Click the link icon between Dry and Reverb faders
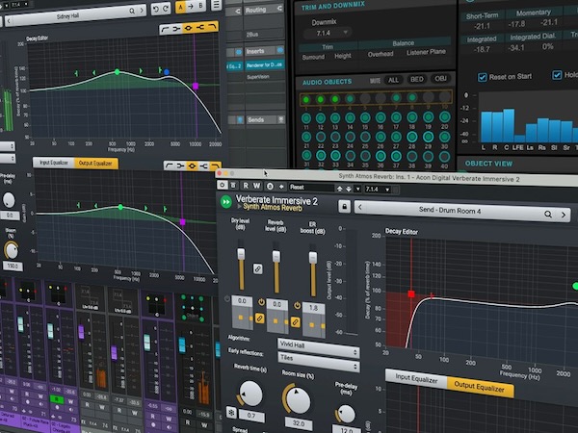This screenshot has width=578, height=433. [257, 268]
